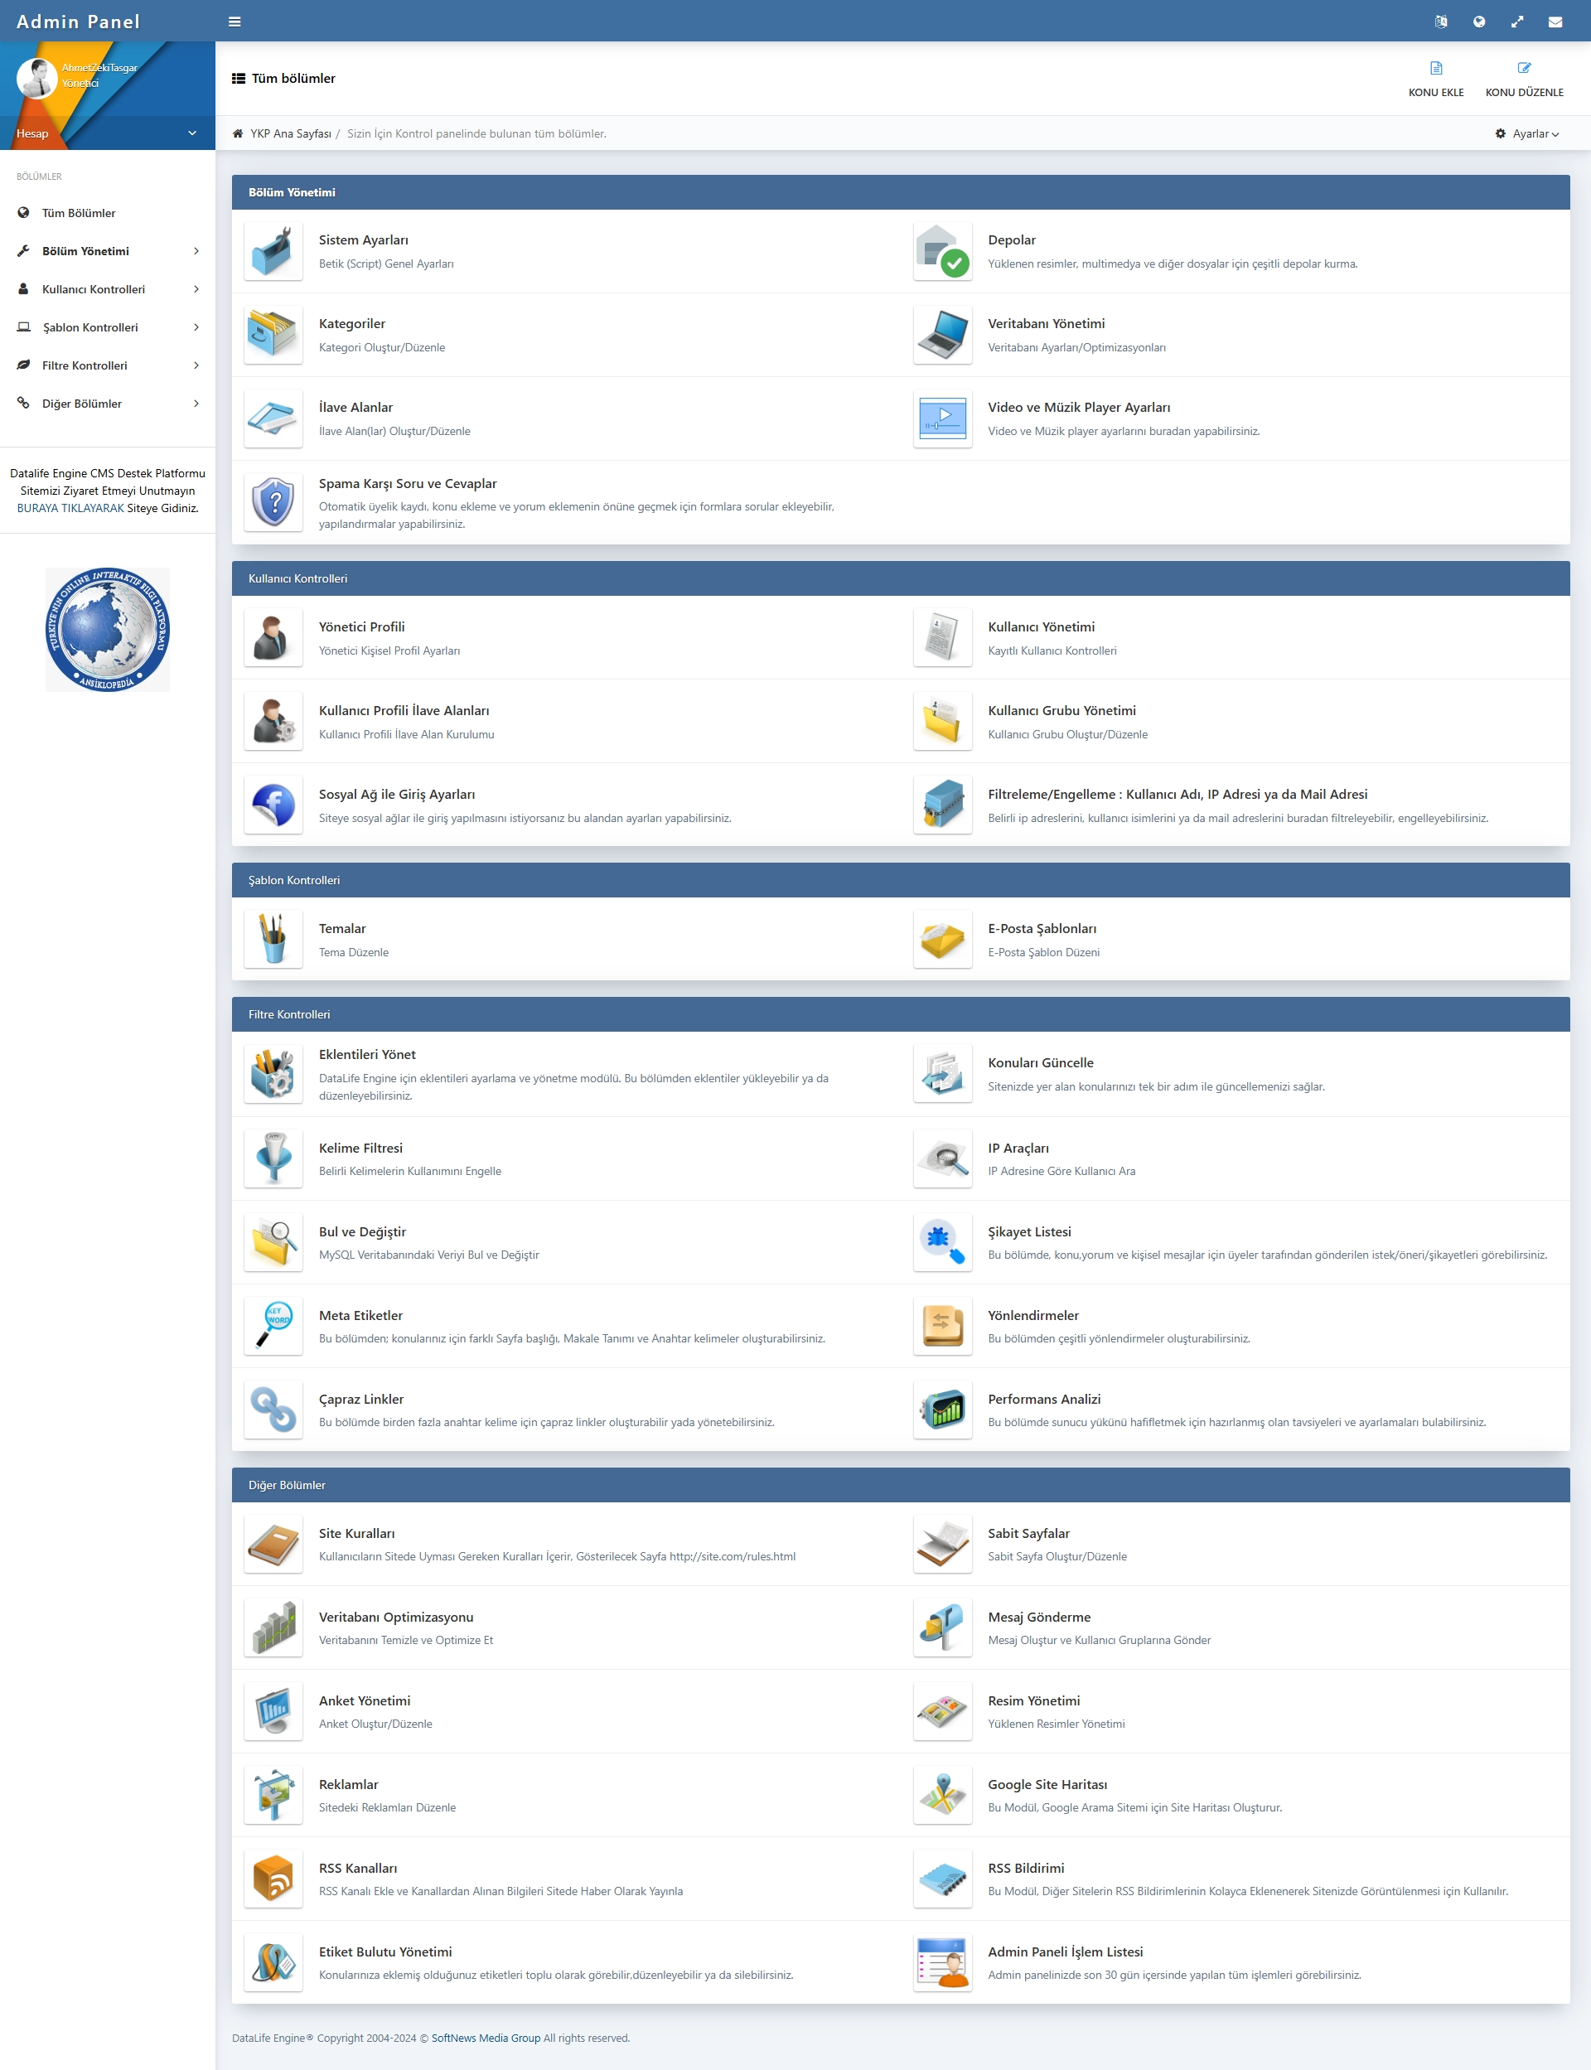
Task: Click the hamburger menu toggle icon
Action: click(x=235, y=22)
